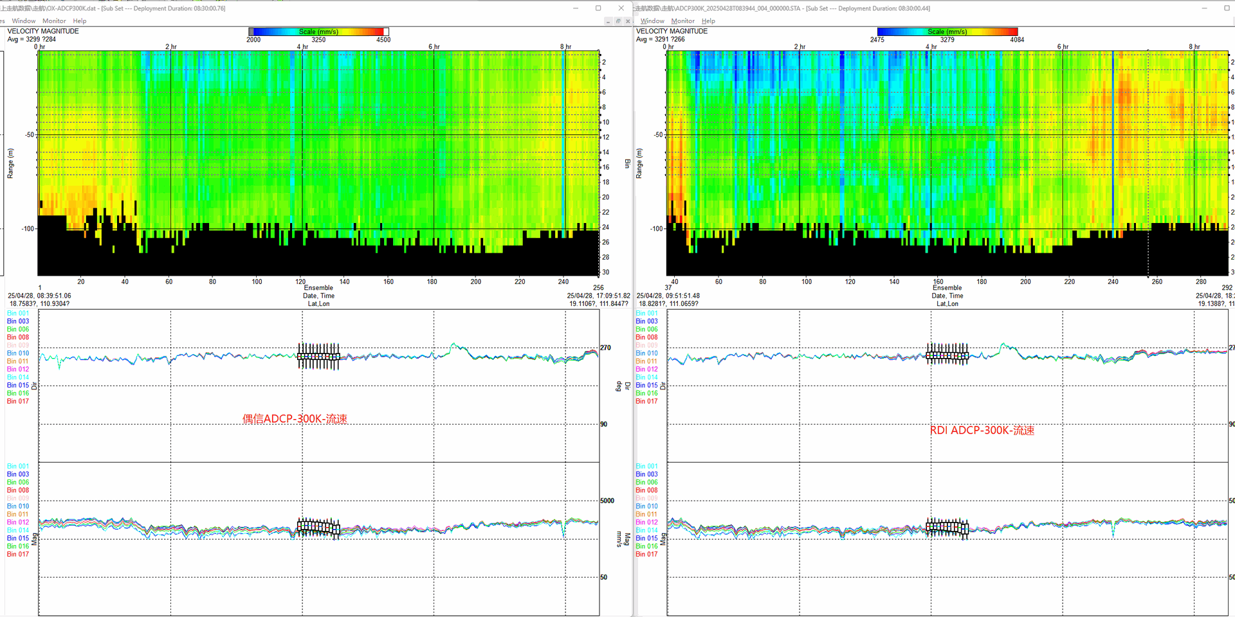Image resolution: width=1235 pixels, height=617 pixels.
Task: Restore the inner child window in left app
Action: coord(618,21)
